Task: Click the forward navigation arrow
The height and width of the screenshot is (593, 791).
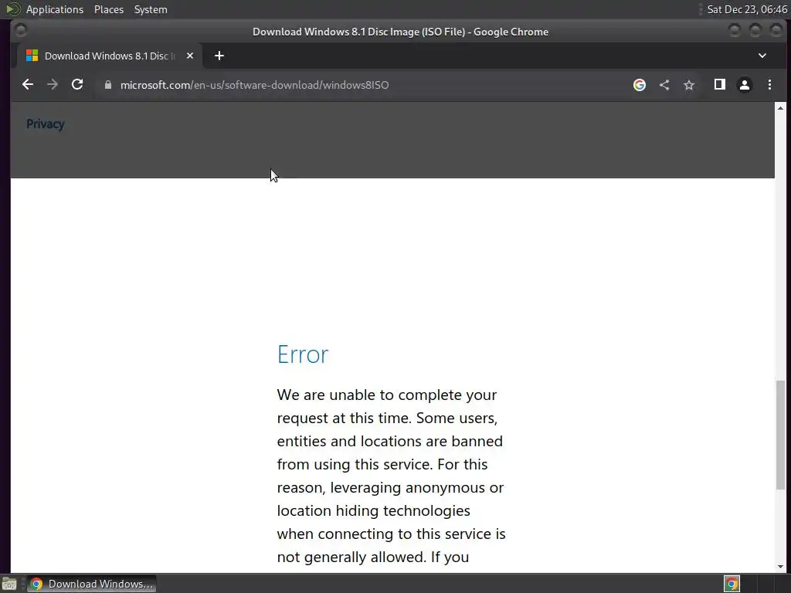Action: click(53, 85)
